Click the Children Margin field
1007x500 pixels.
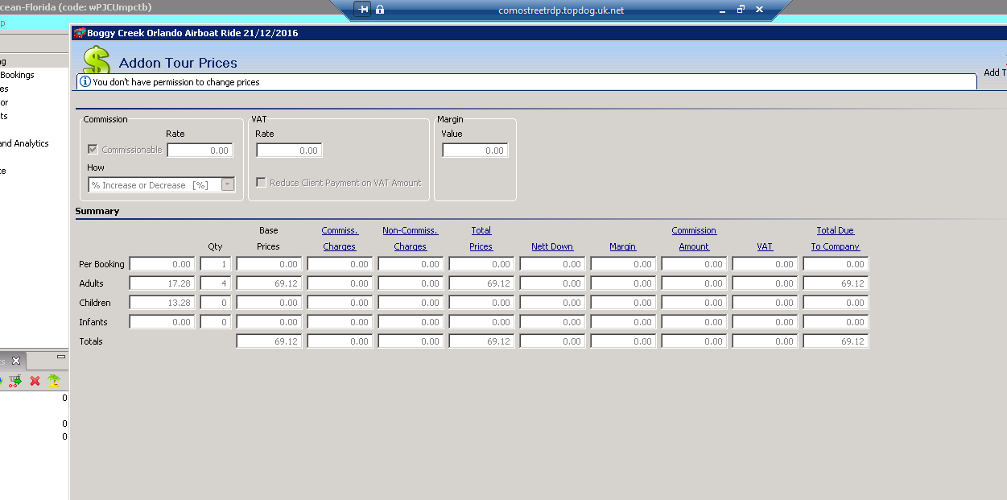(623, 303)
